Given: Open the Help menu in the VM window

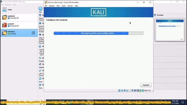Looking at the screenshot, I should point(76,6).
